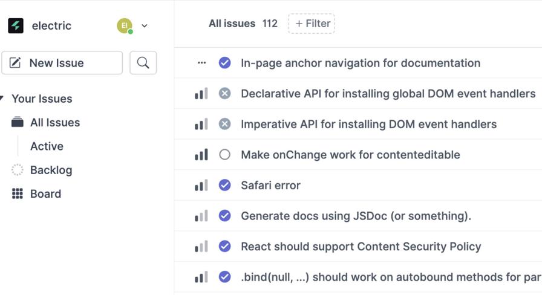Add a filter with the Filter button
542x295 pixels.
click(312, 24)
